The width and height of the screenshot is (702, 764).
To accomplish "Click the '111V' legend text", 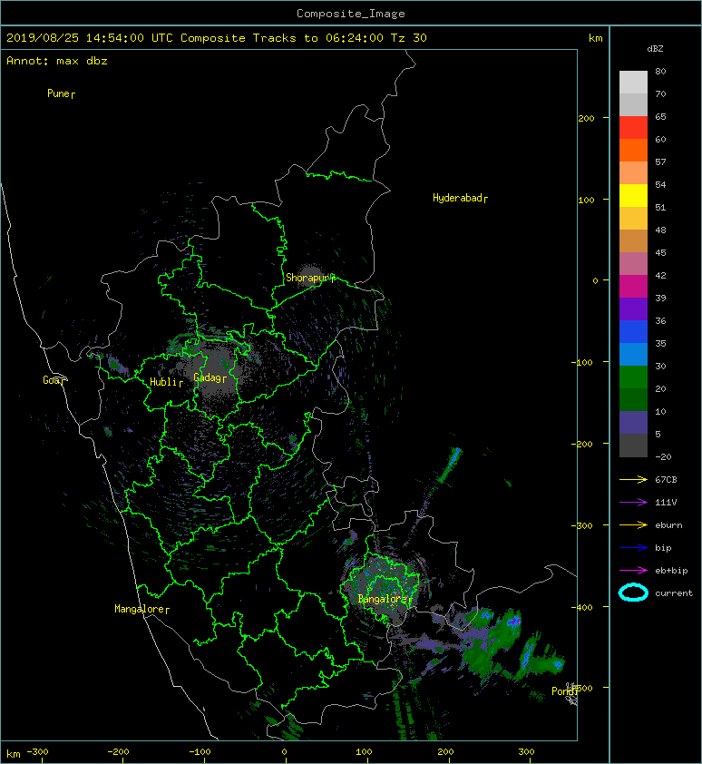I will click(666, 503).
